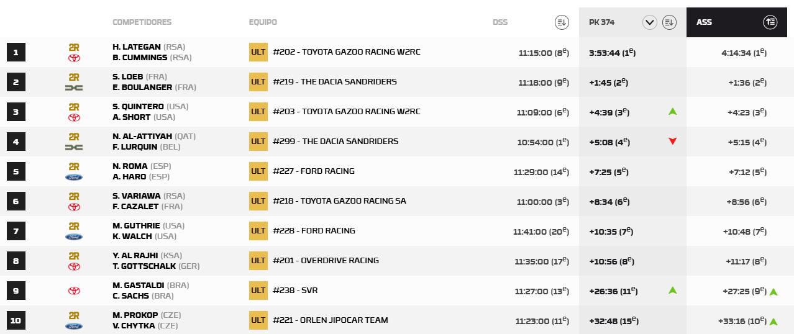Click ULT badge for #219 Dacia Sandriders

point(258,82)
